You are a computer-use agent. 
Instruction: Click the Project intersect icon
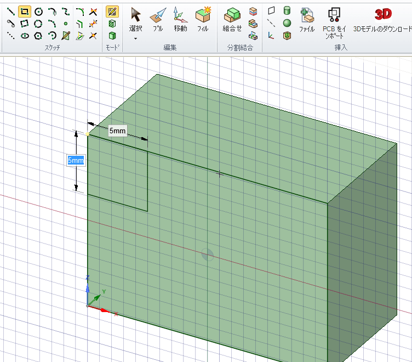[x=253, y=36]
